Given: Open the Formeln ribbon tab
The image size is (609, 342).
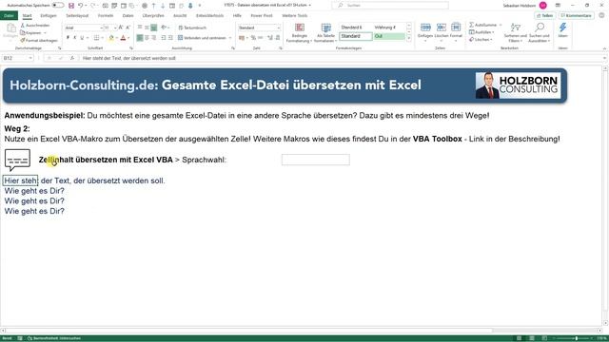Looking at the screenshot, I should click(x=106, y=15).
